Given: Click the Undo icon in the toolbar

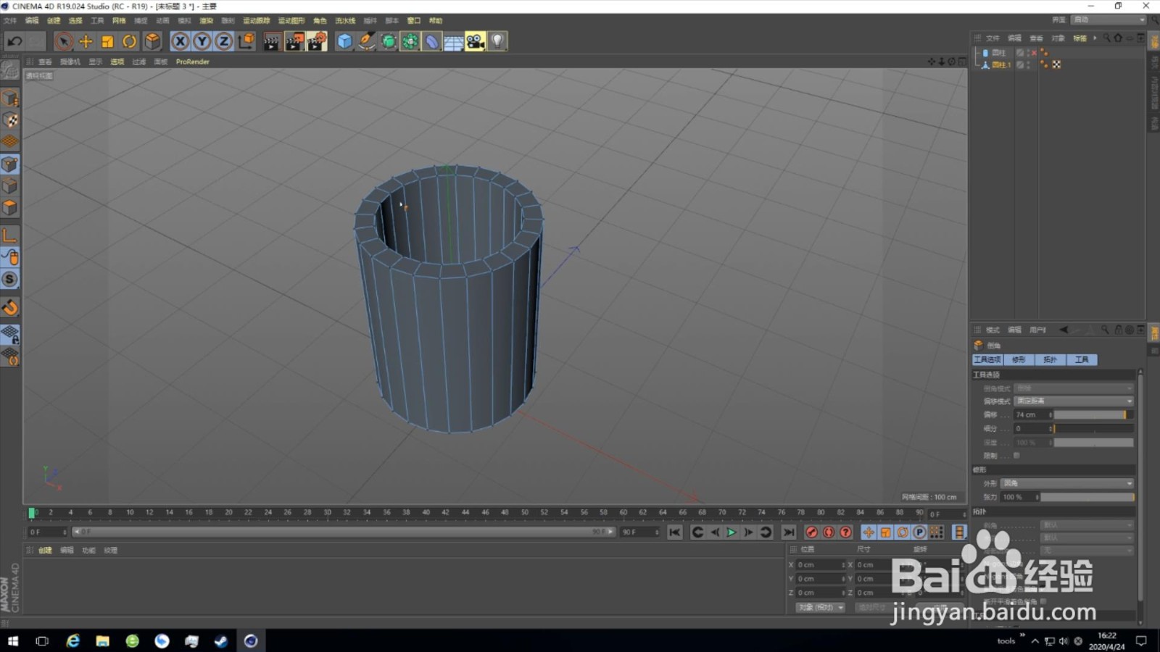Looking at the screenshot, I should click(x=13, y=41).
